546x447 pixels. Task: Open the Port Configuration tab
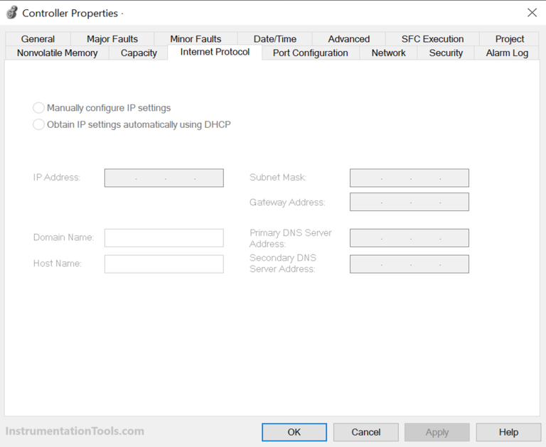[310, 53]
